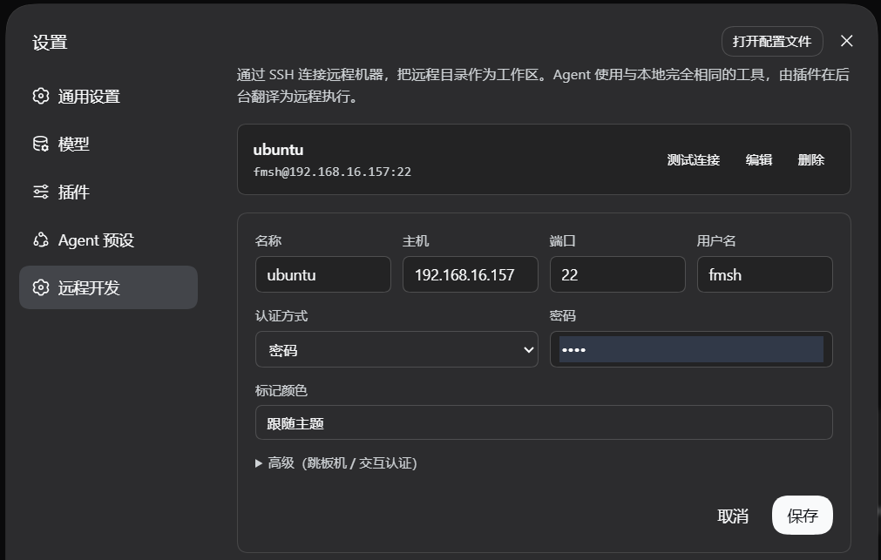Switch to the 模型 settings section
This screenshot has height=560, width=881.
[108, 144]
